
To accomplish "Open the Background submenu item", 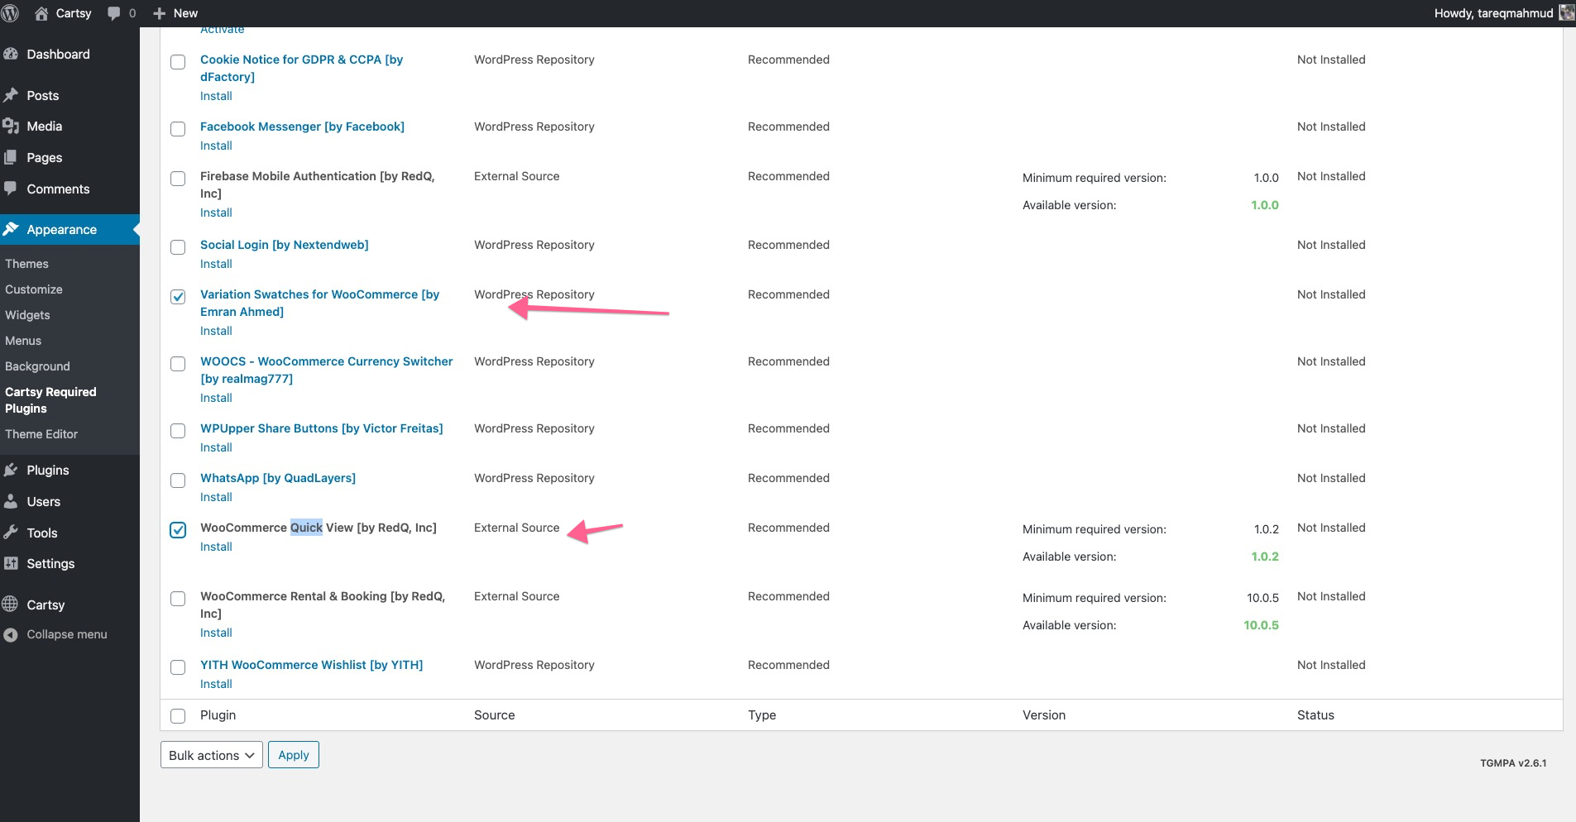I will pos(37,366).
